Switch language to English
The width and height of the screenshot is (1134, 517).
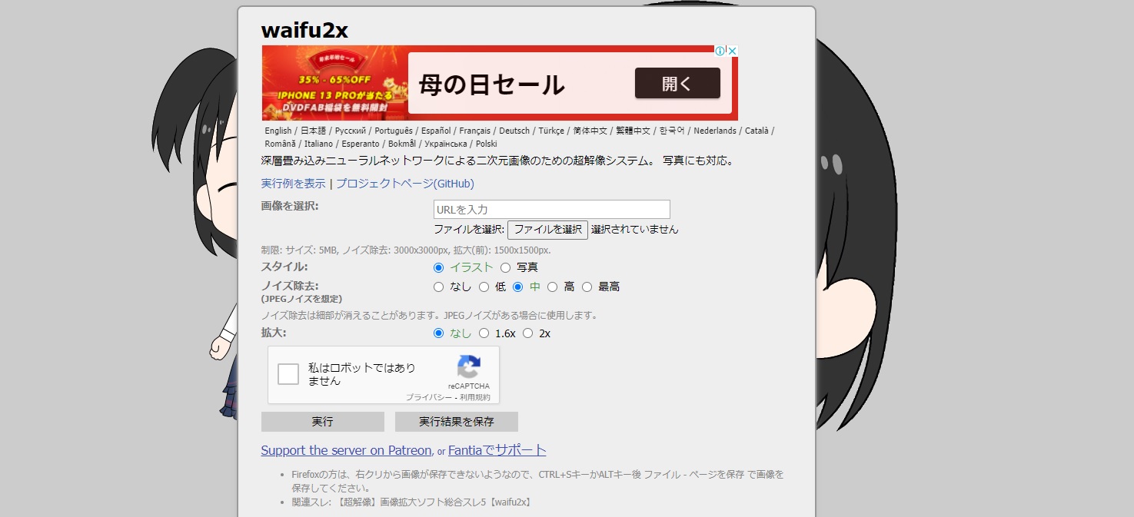coord(278,131)
